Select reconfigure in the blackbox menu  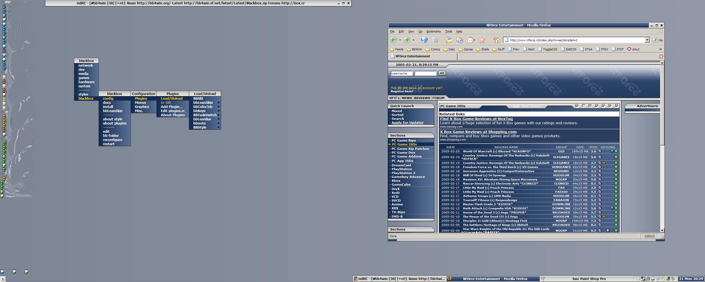point(115,140)
